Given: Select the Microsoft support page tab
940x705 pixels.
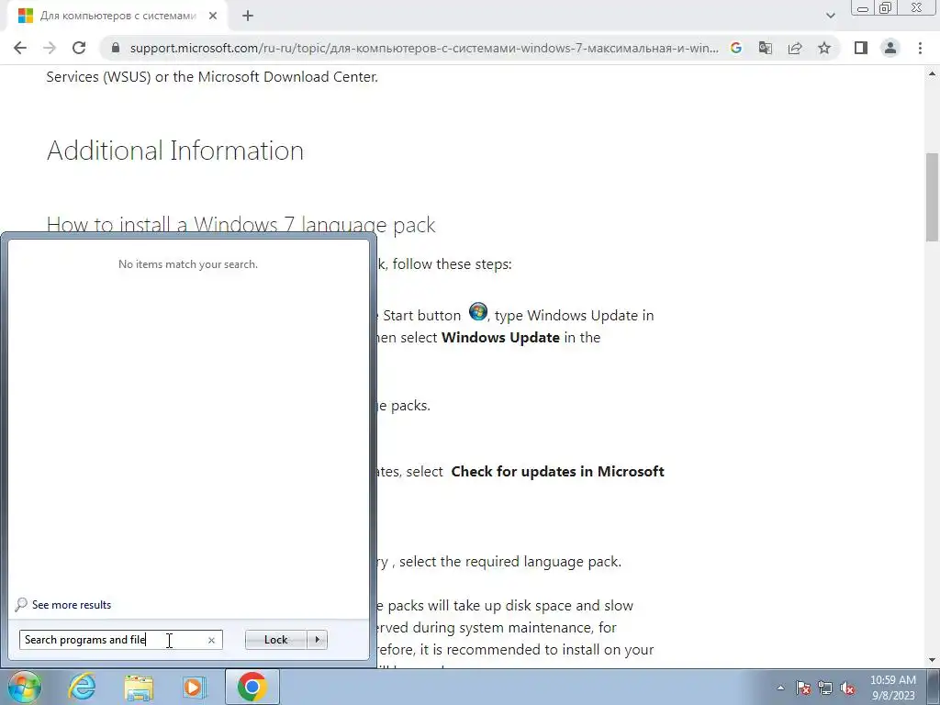Looking at the screenshot, I should pos(117,17).
